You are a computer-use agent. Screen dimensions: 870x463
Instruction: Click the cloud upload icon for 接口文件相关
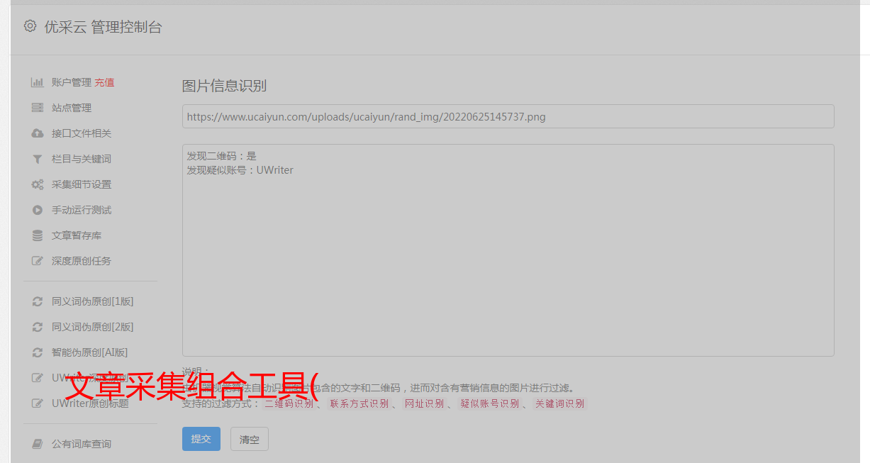tap(38, 133)
